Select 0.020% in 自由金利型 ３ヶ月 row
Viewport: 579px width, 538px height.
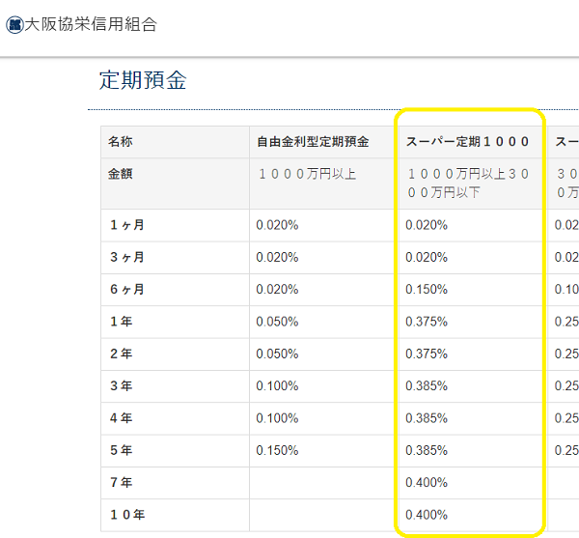pos(277,257)
